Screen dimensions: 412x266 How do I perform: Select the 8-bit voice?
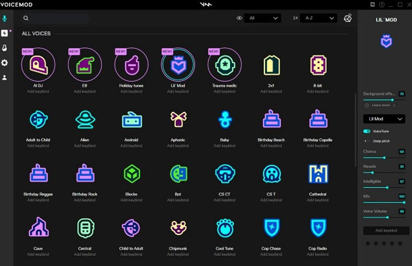click(318, 65)
